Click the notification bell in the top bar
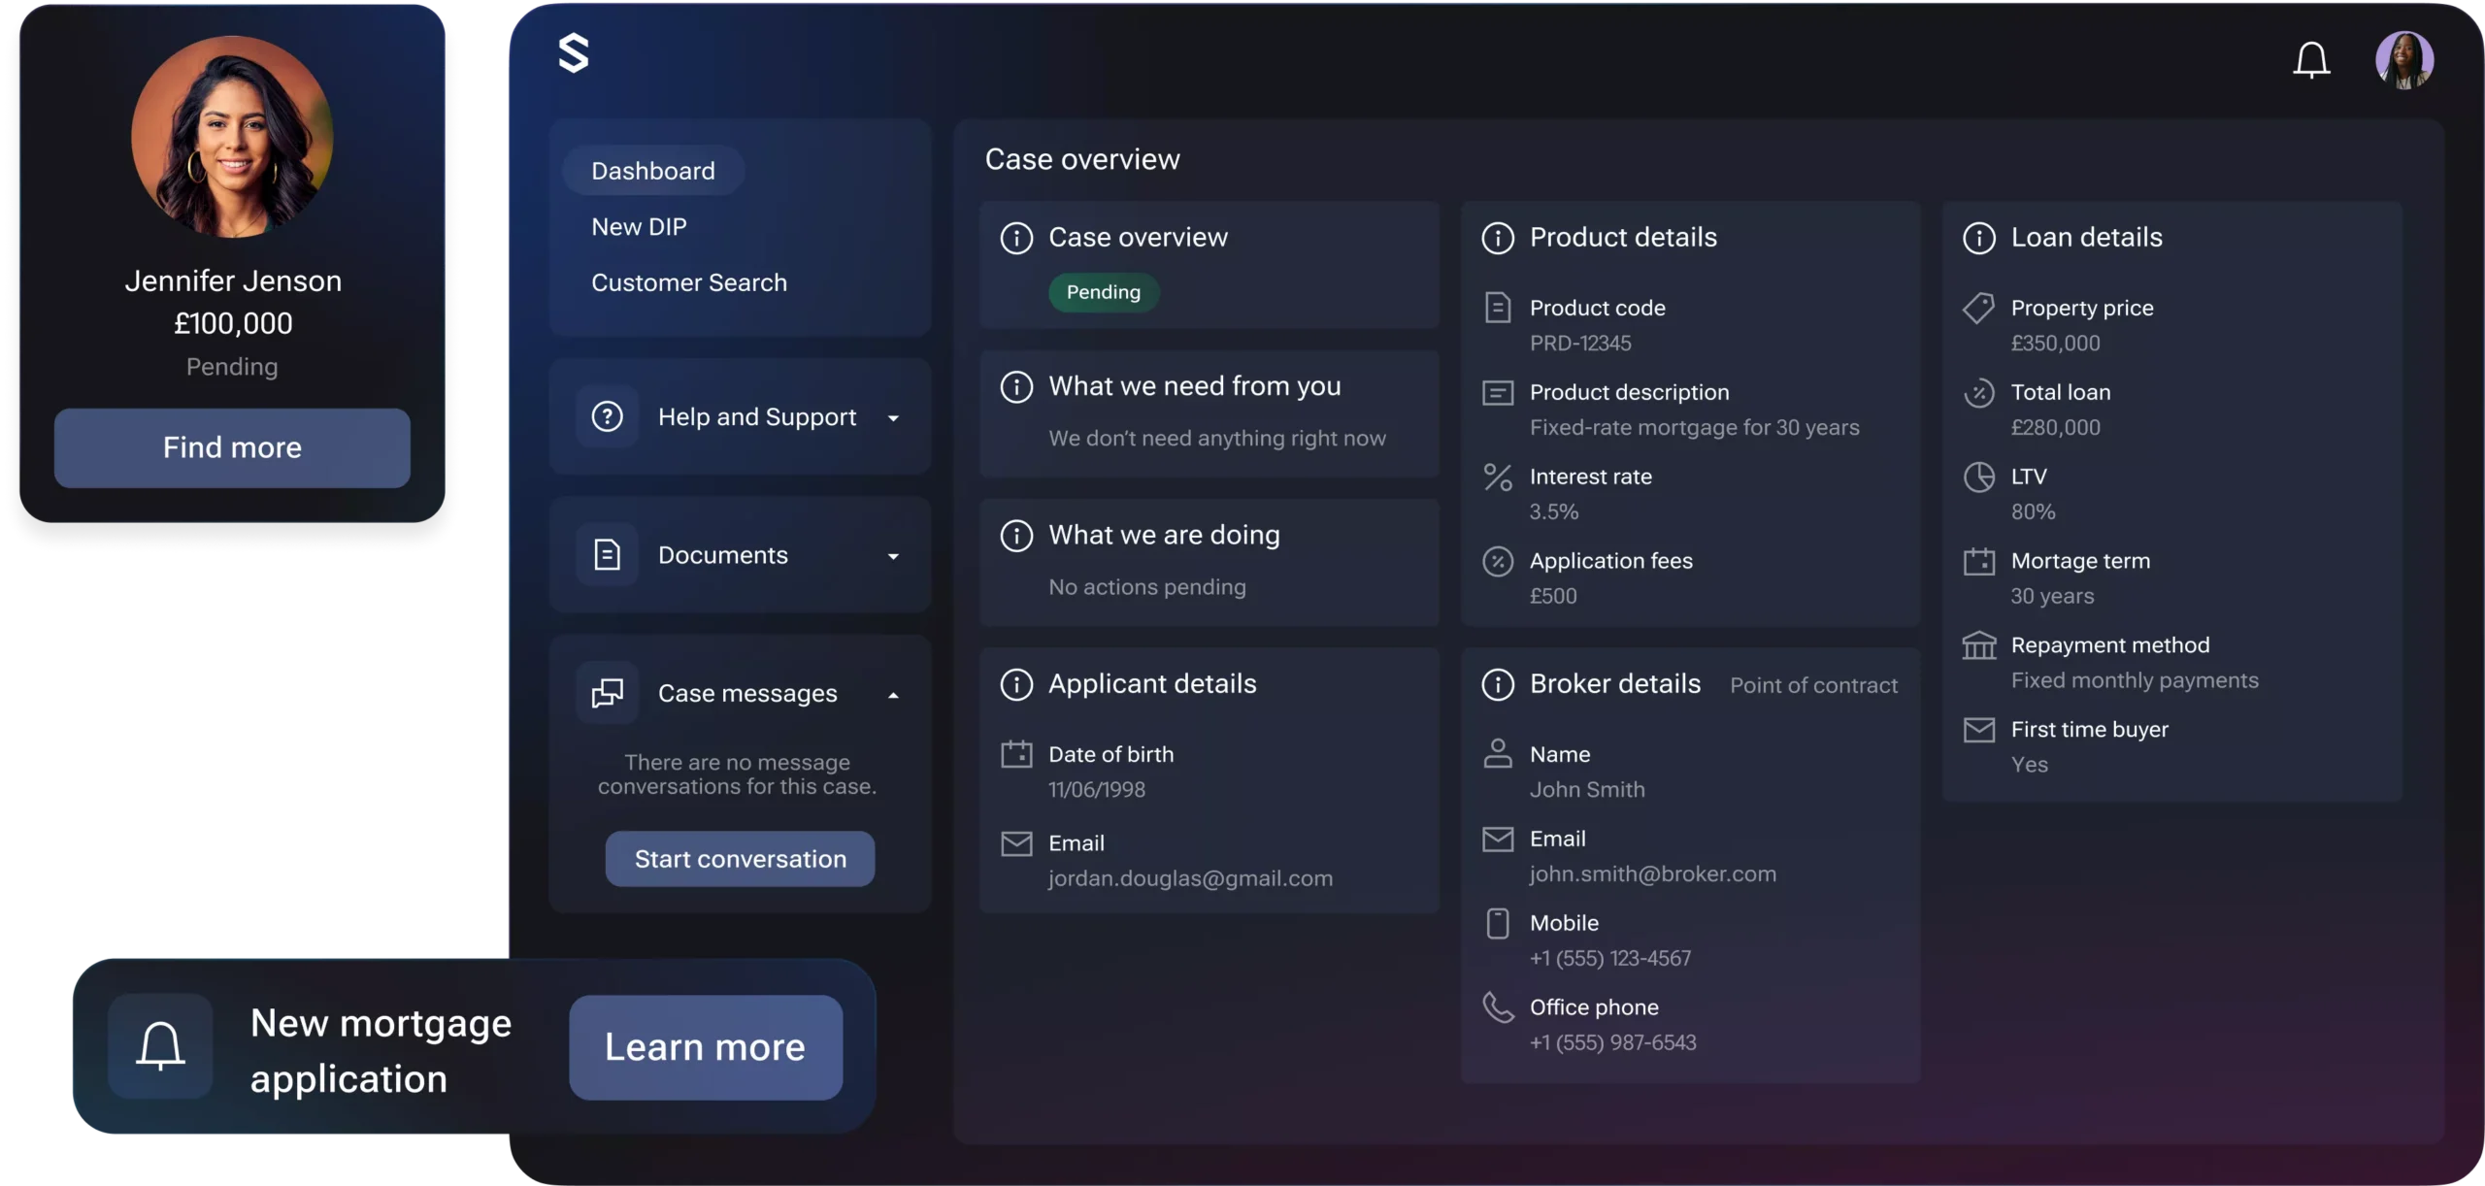 point(2311,60)
